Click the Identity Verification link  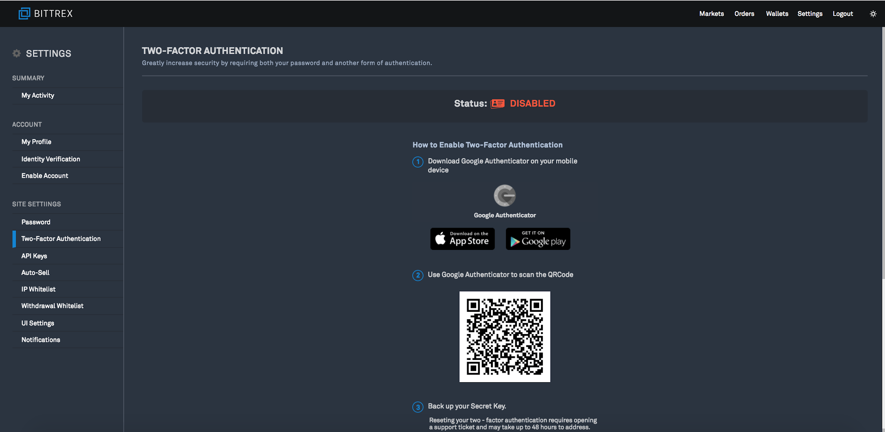pyautogui.click(x=50, y=158)
